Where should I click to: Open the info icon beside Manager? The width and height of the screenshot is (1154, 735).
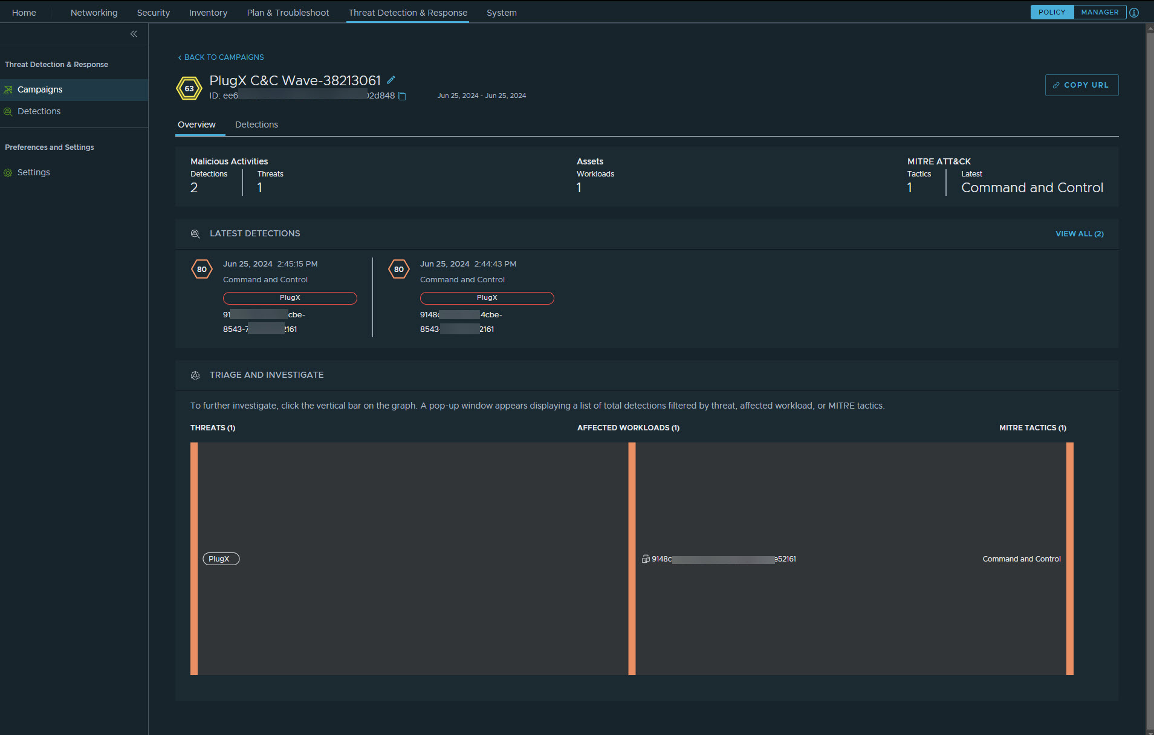click(1134, 13)
